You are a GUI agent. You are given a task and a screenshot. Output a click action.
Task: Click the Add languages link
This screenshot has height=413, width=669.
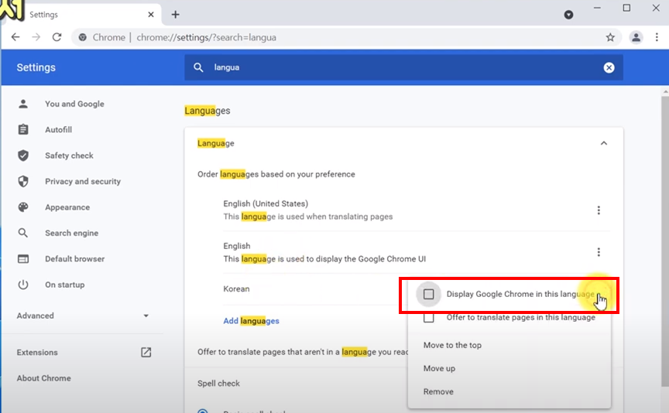pos(251,320)
